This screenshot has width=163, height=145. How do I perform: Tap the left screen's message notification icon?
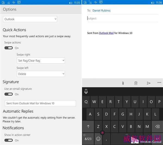[19, 2]
